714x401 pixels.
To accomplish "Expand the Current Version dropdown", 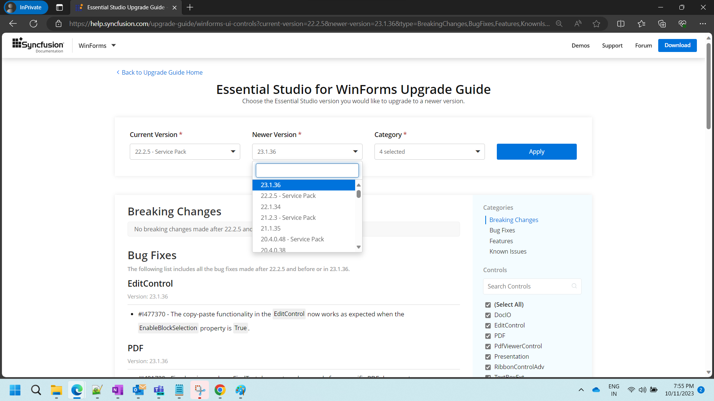I will click(x=185, y=151).
